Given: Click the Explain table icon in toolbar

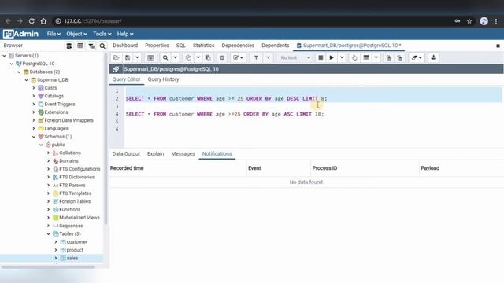Looking at the screenshot, I should pos(366,57).
